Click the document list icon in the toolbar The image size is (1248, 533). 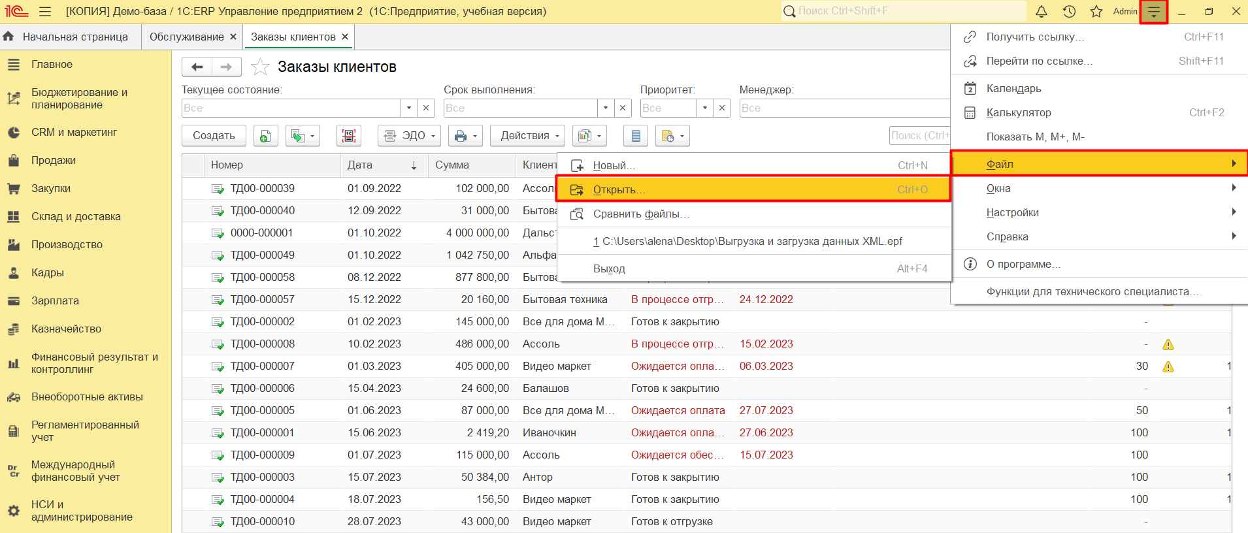(x=636, y=136)
